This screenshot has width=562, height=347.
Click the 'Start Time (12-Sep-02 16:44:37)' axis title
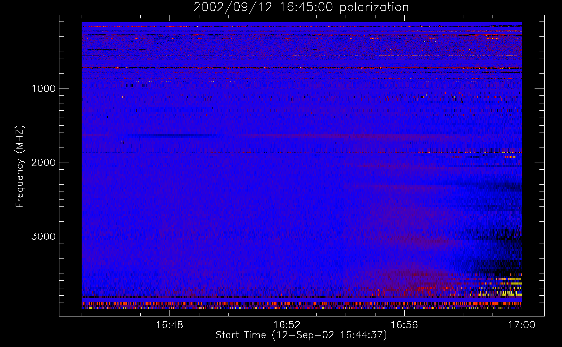[x=301, y=335]
